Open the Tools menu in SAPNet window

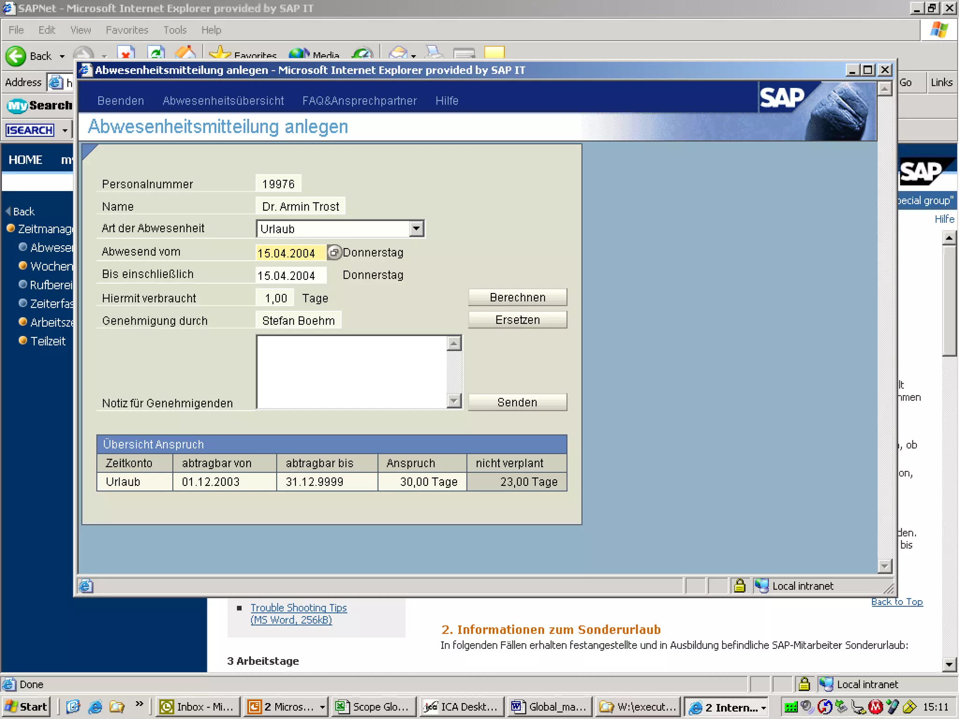click(x=175, y=30)
